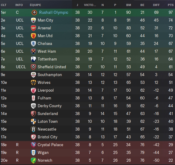Sort by the DIFF column header
The height and width of the screenshot is (165, 175).
(x=156, y=5)
